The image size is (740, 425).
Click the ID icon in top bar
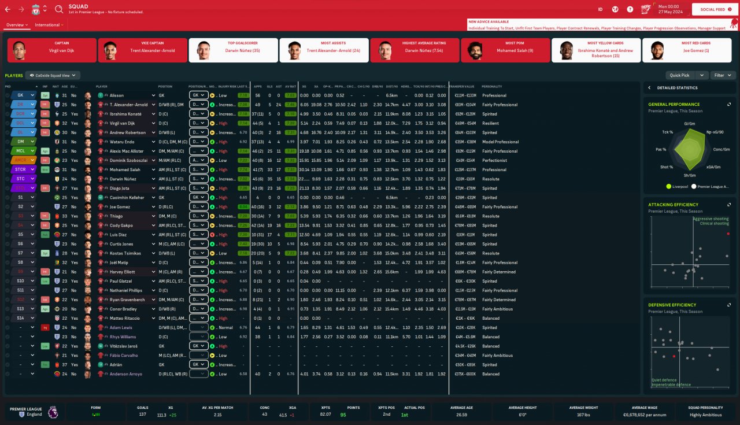pos(600,9)
